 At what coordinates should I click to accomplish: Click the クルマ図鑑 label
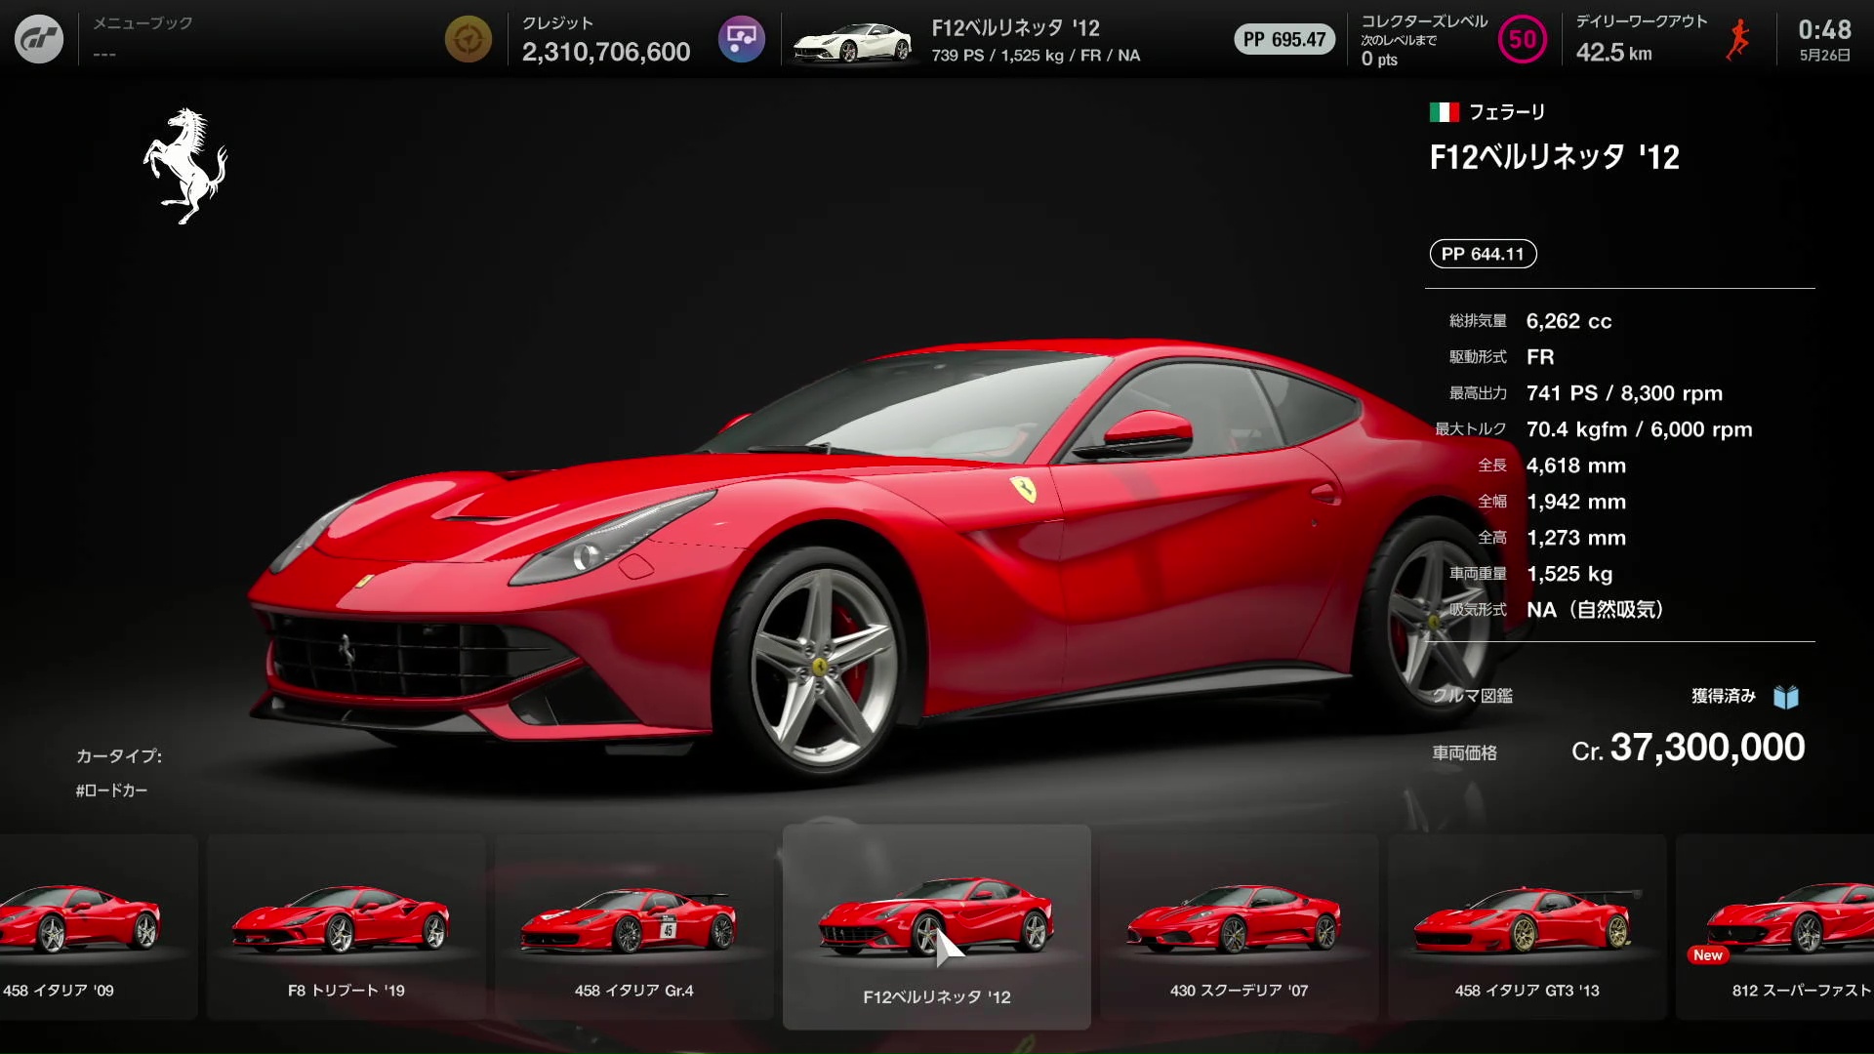[x=1472, y=696]
